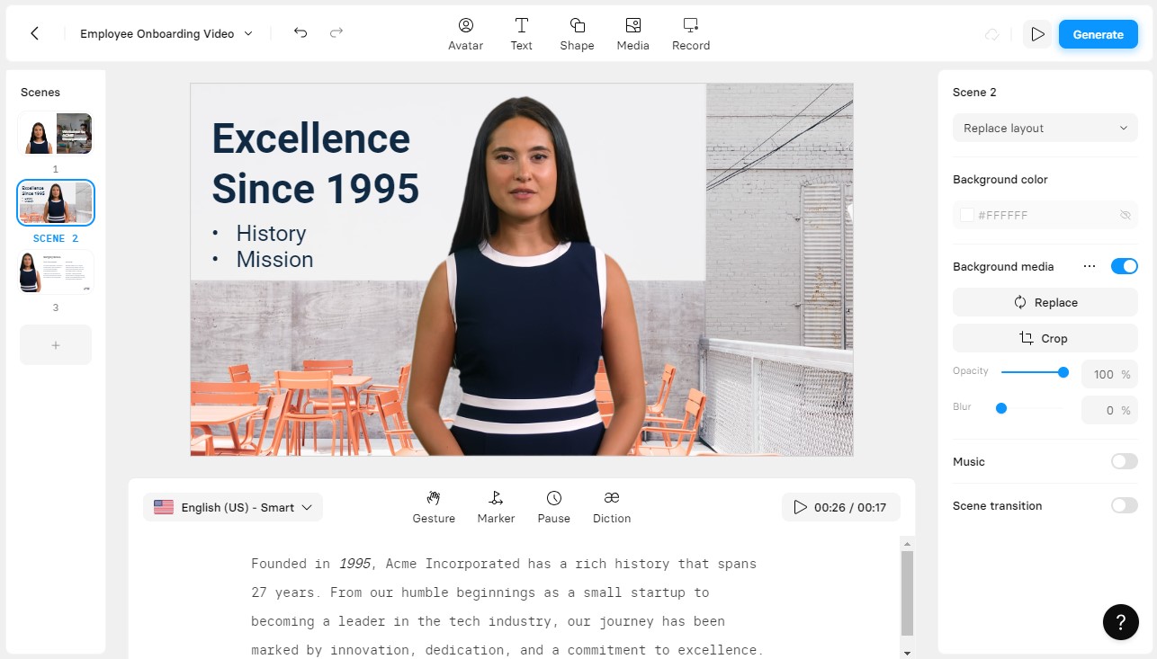Click the 'SCENE 2' label in scenes panel
Screen dimensions: 1157x659
tap(56, 238)
